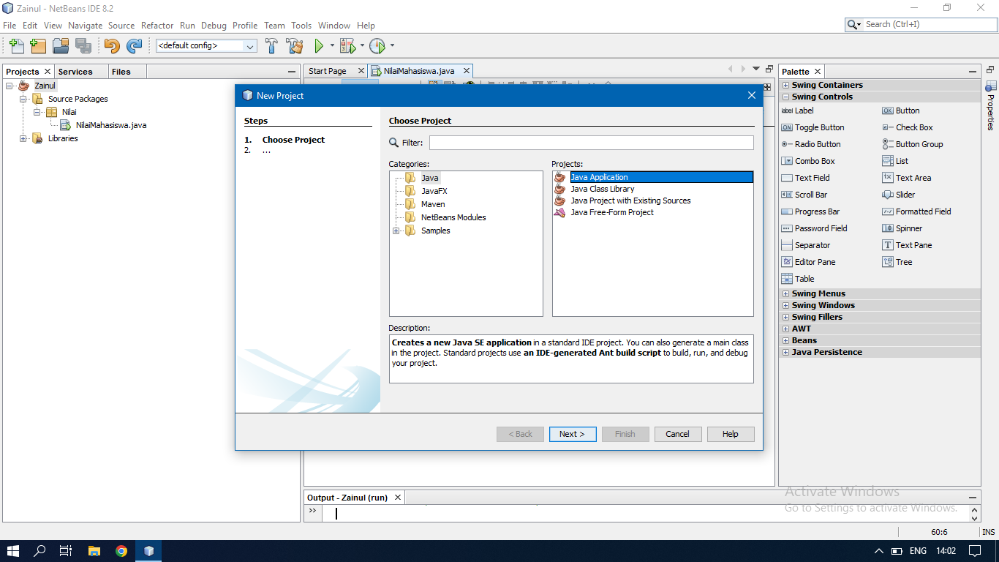Switch to the Start Page tab
Viewport: 999px width, 562px height.
(x=328, y=71)
